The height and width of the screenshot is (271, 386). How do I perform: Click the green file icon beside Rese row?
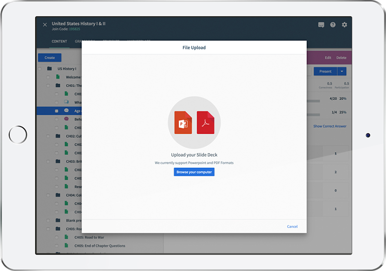tap(66, 186)
